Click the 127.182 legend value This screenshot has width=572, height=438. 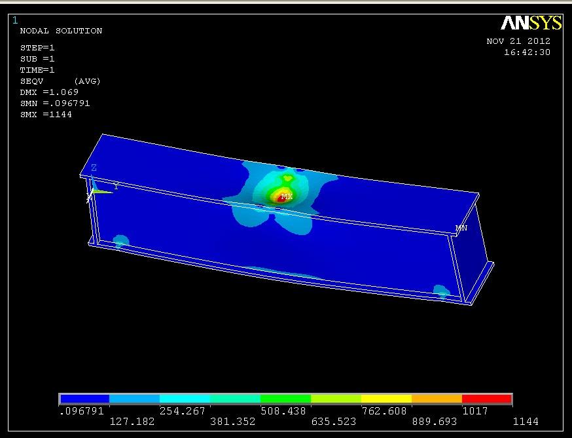132,422
